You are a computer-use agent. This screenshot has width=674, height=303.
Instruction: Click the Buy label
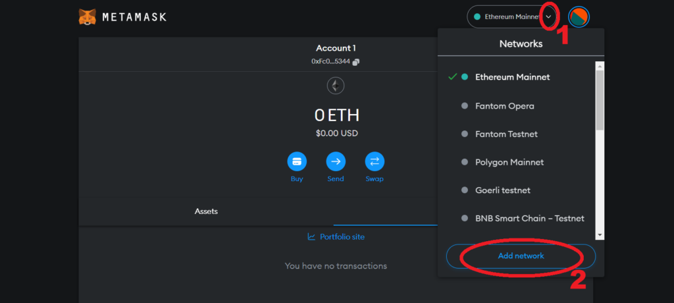[x=297, y=179]
